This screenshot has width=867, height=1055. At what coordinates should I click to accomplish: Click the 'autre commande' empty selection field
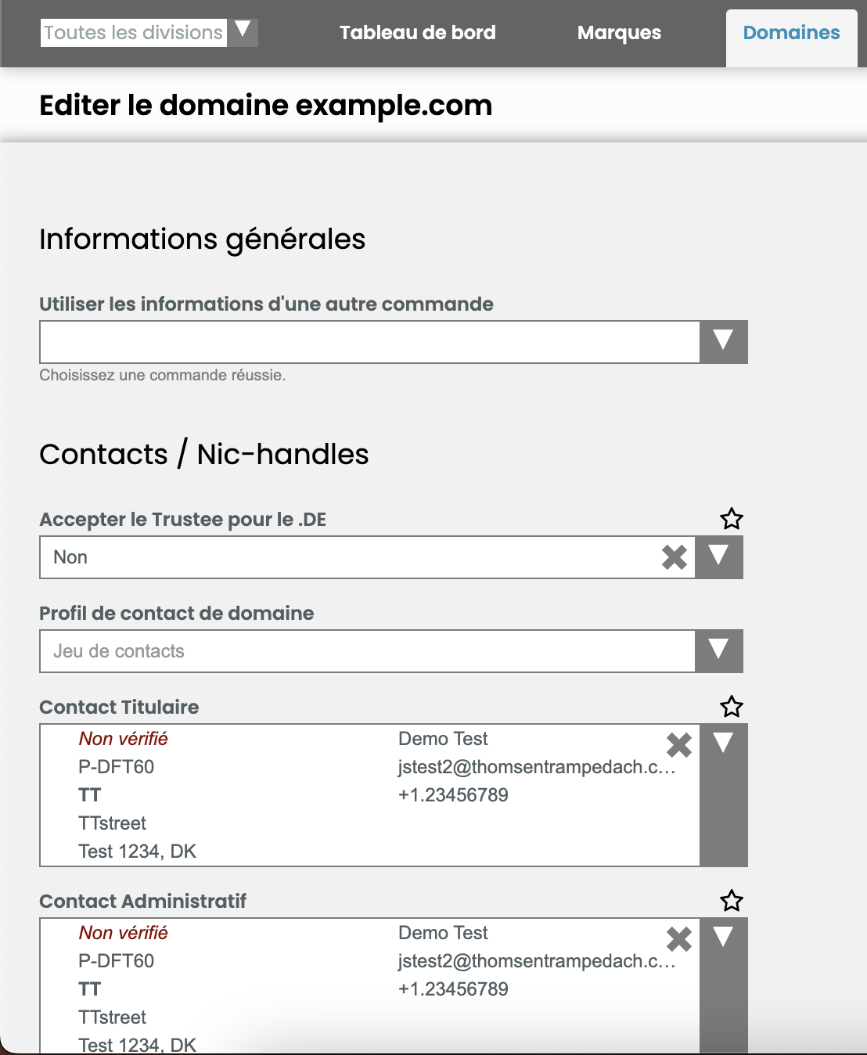[369, 342]
